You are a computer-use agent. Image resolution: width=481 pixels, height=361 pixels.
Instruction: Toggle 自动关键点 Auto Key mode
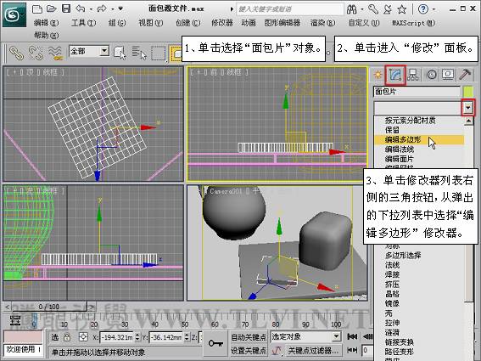pos(249,337)
